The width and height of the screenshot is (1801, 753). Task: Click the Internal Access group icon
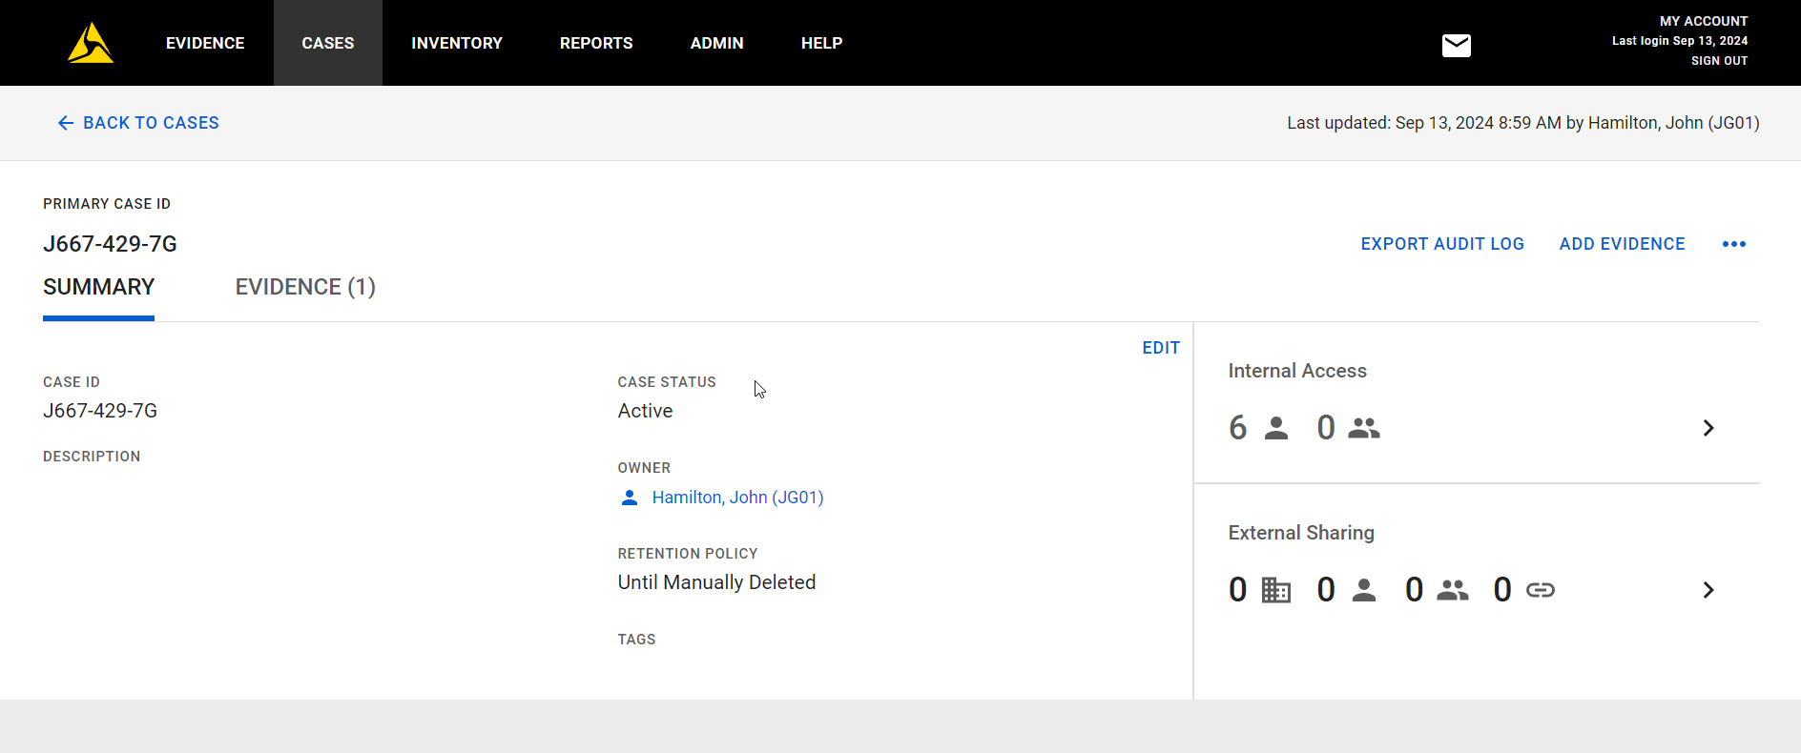pyautogui.click(x=1363, y=429)
